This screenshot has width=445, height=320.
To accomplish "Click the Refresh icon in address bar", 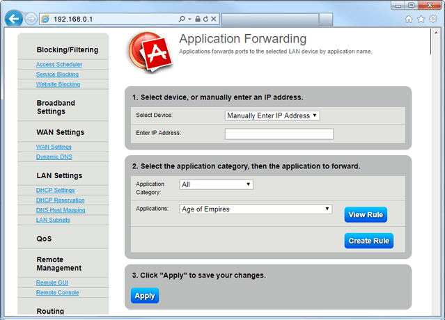I will point(206,19).
